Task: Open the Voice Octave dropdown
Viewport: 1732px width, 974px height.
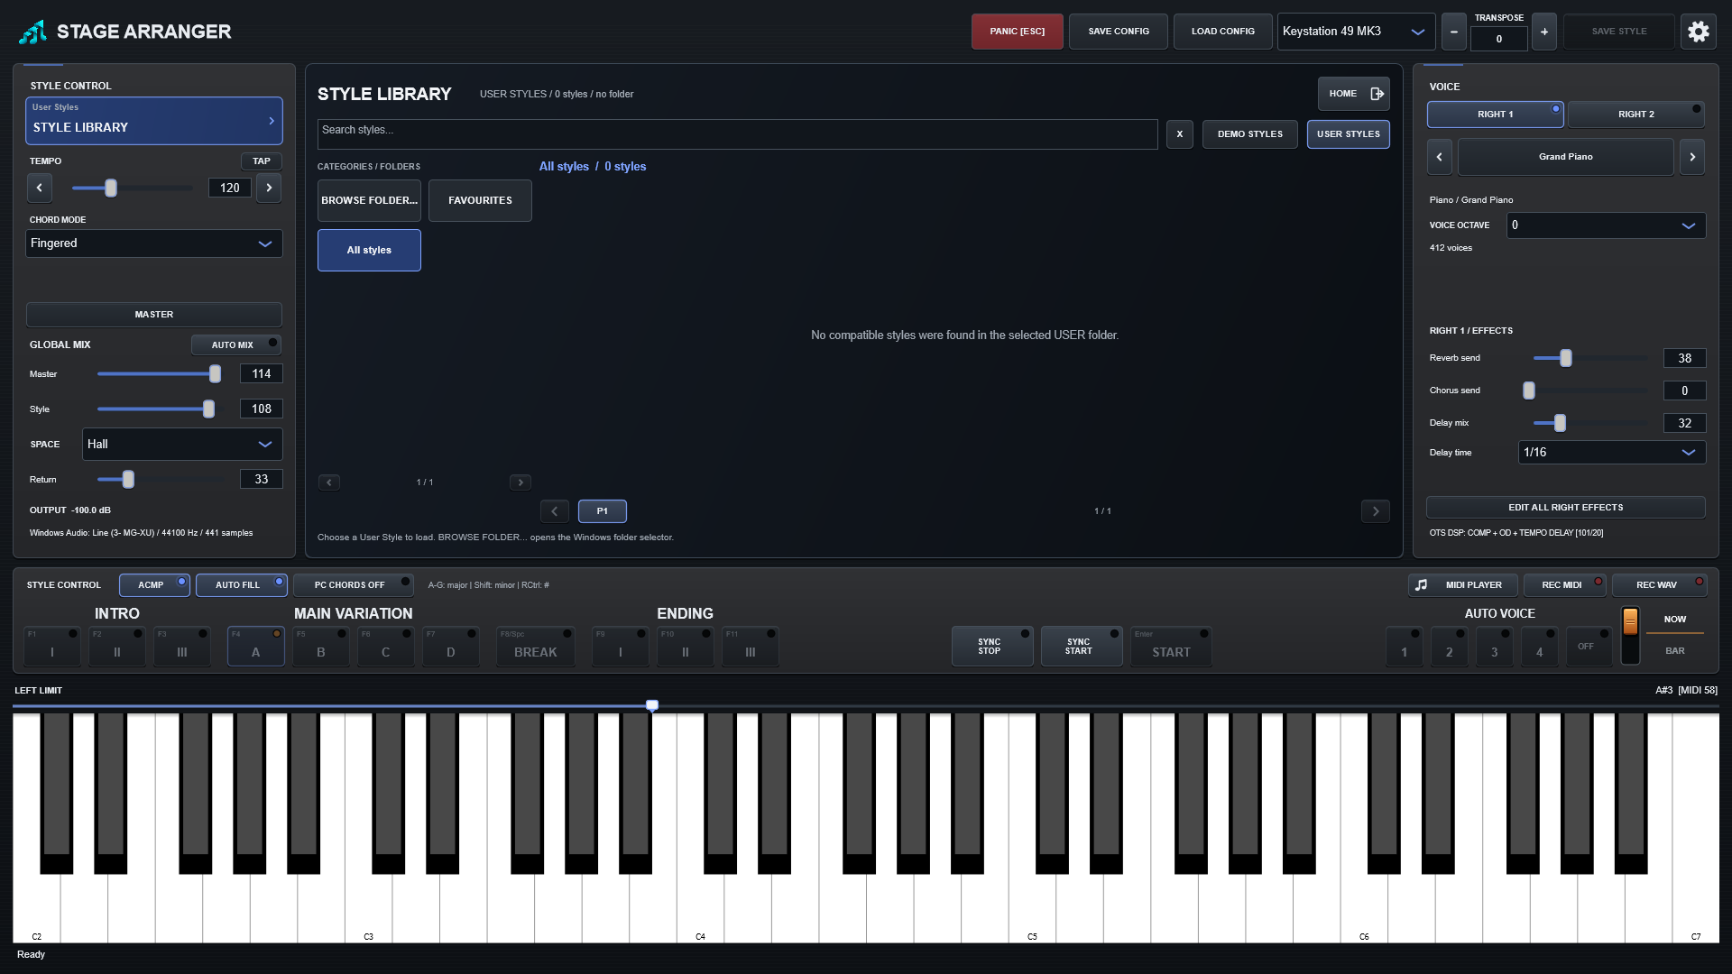Action: [1606, 225]
